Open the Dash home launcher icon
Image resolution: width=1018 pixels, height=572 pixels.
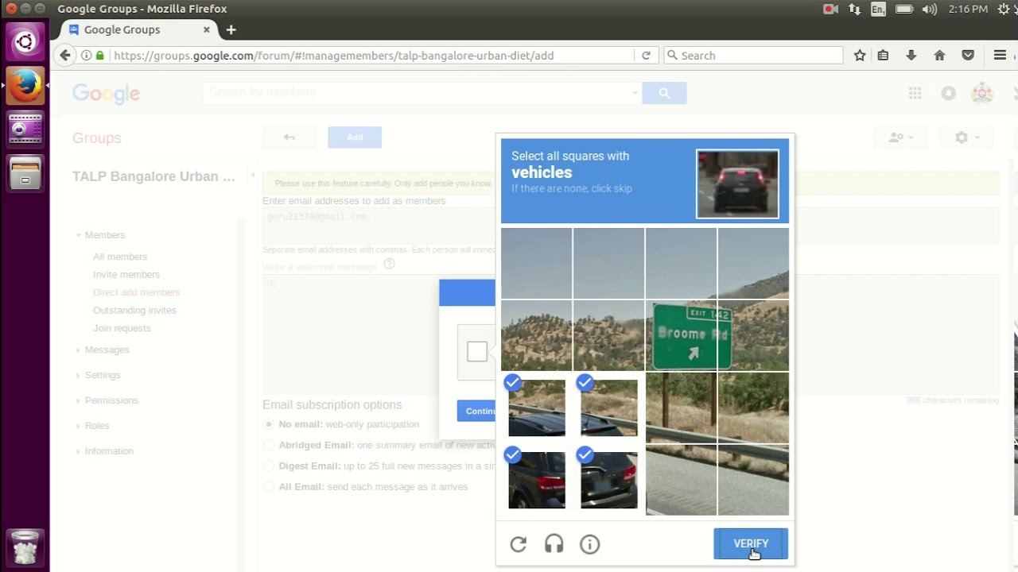25,41
